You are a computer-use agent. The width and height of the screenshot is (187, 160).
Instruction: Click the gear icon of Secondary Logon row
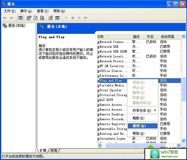tap(98, 139)
